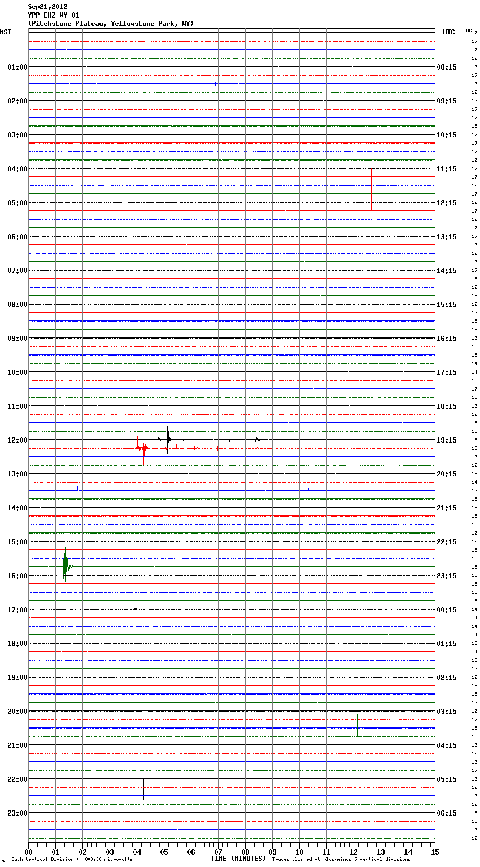Select the 03:00 MST time label

18,135
